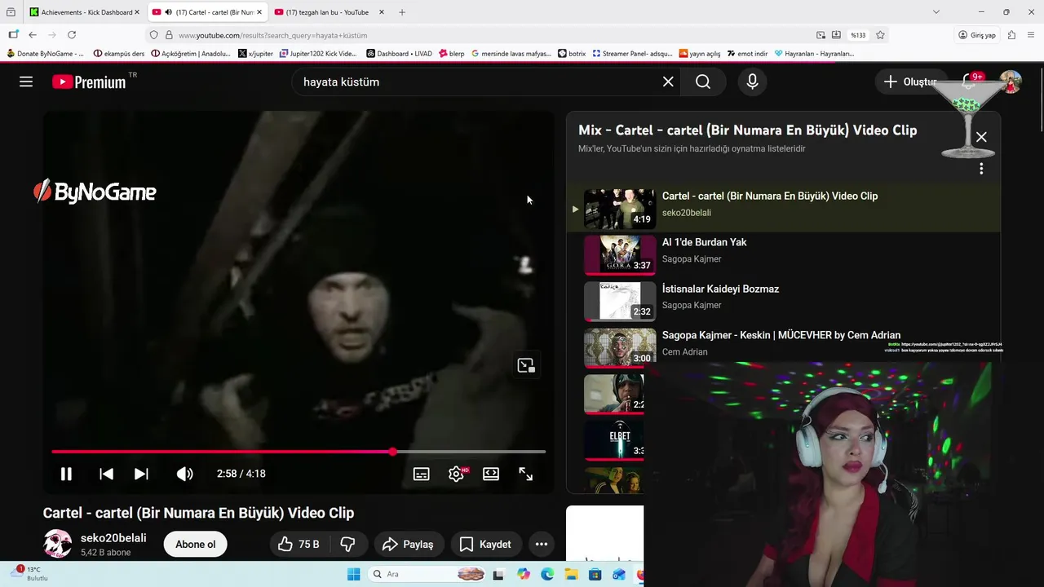Open the Oluştur create button
1044x587 pixels.
click(911, 82)
